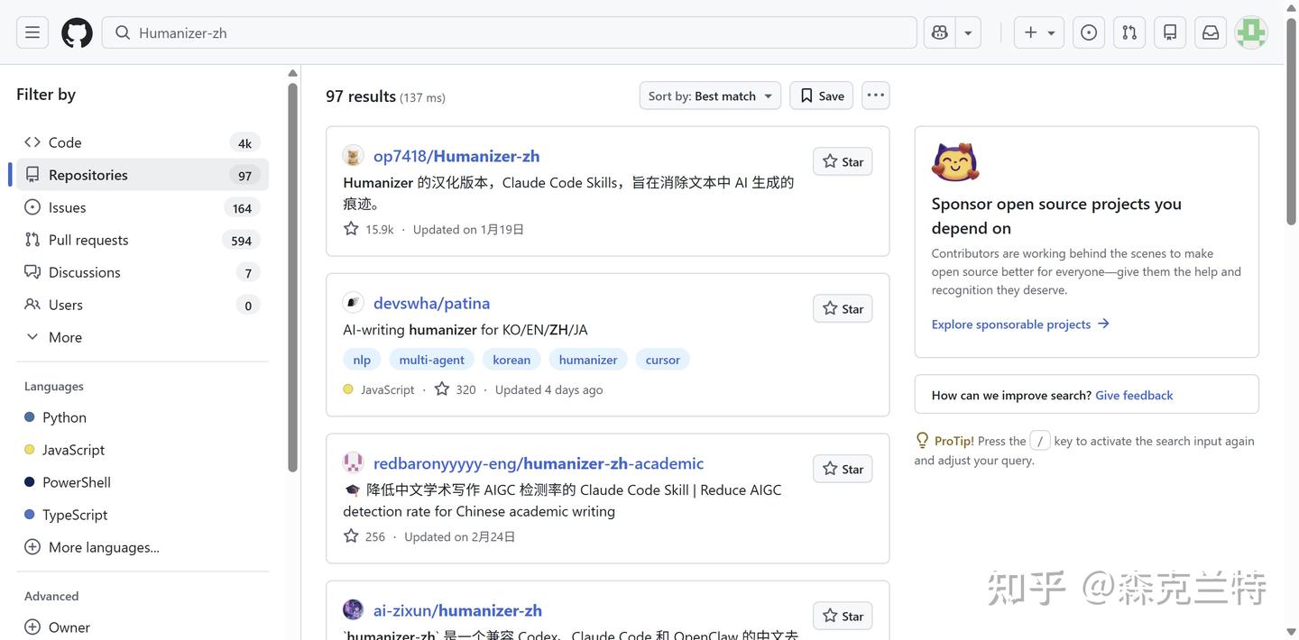The width and height of the screenshot is (1299, 640).
Task: Open ai-zixun owner avatar
Action: tap(353, 610)
